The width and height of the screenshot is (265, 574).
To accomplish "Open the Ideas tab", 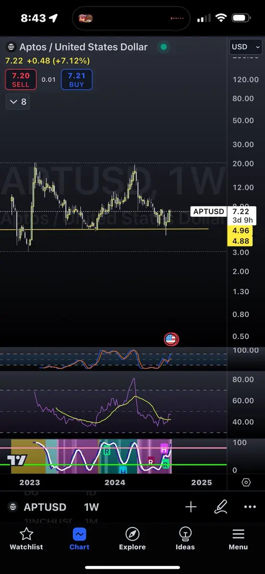I will (185, 539).
